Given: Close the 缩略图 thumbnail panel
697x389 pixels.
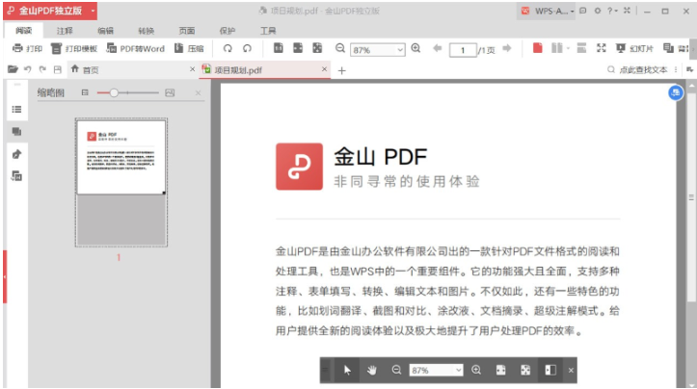Looking at the screenshot, I should (x=198, y=92).
